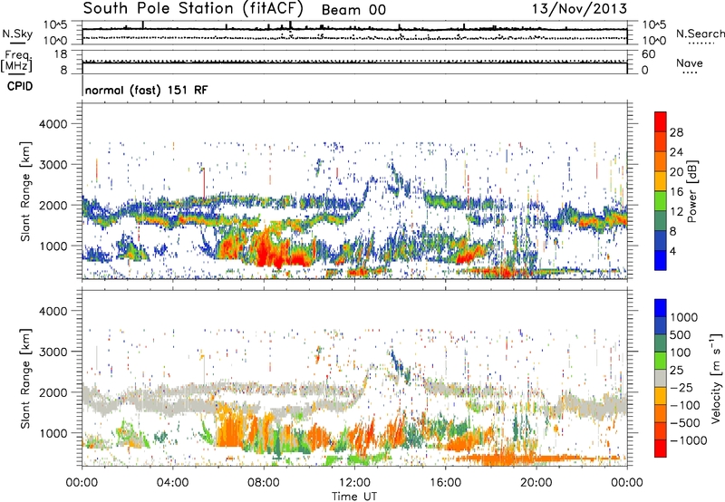Click the '3000' tick in power panel
Viewport: 725px width, 502px height.
click(x=53, y=165)
